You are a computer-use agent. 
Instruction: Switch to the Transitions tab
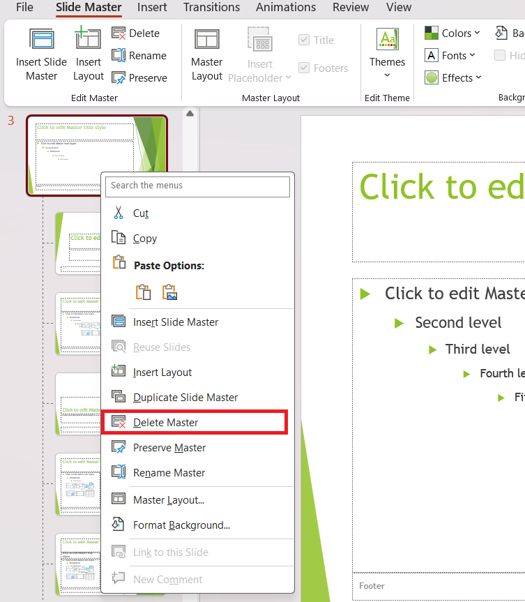coord(211,7)
